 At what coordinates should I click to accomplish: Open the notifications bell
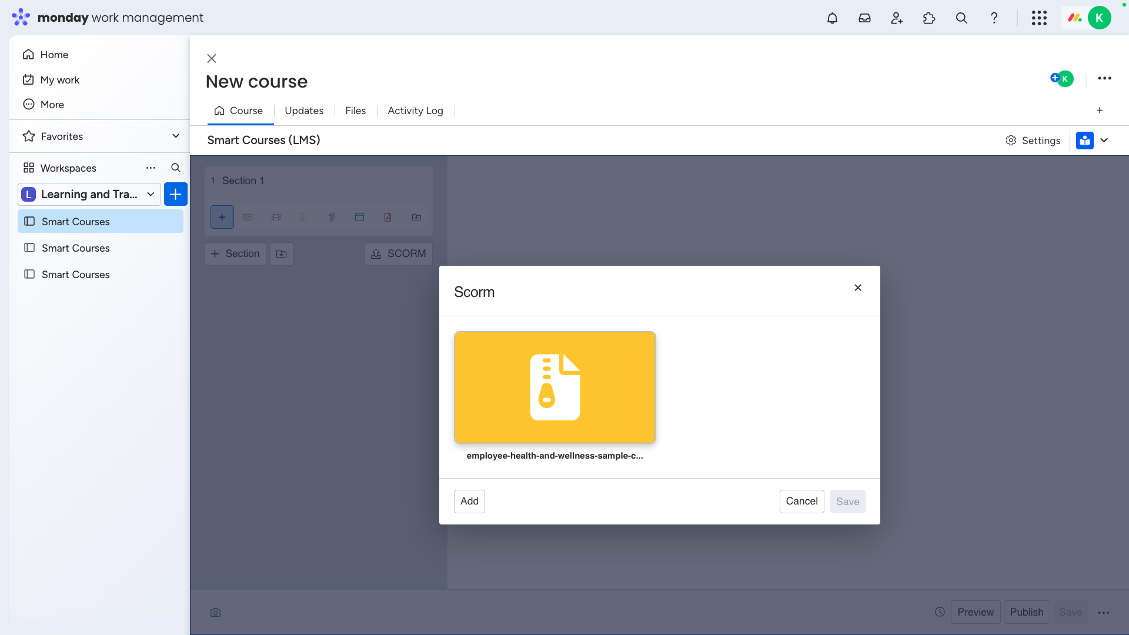tap(832, 18)
